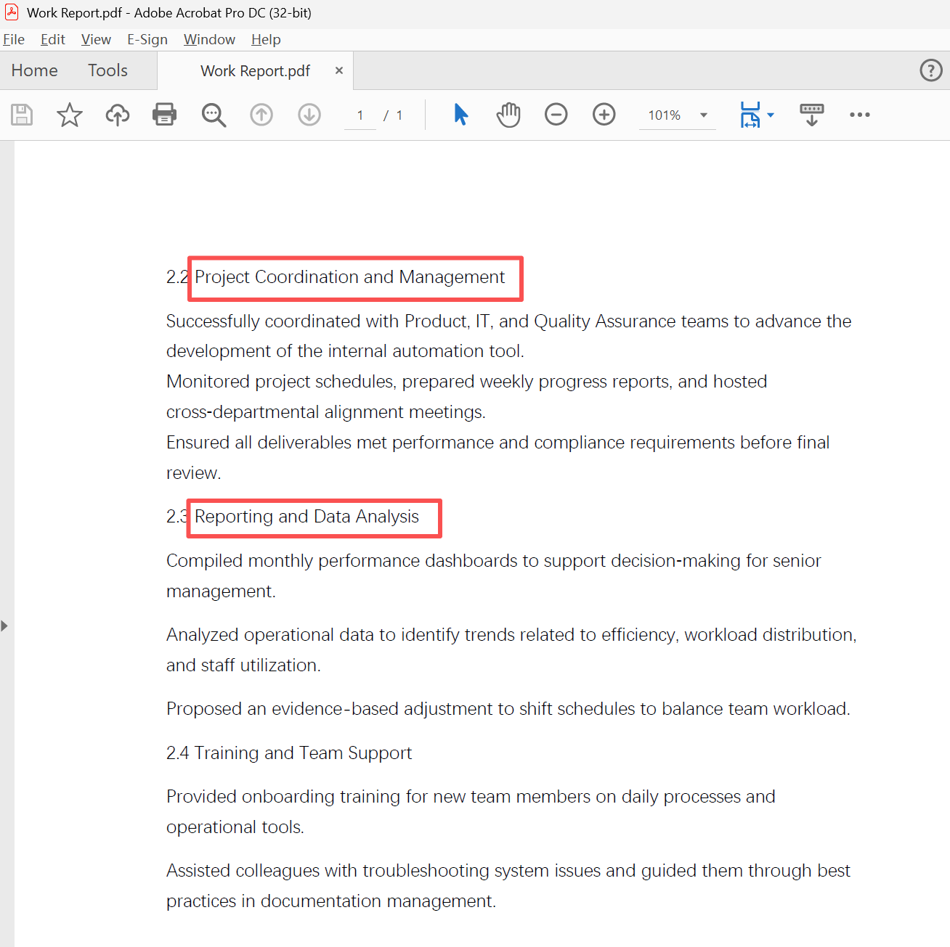Choose the Selection arrow tool
The height and width of the screenshot is (947, 950).
(460, 115)
